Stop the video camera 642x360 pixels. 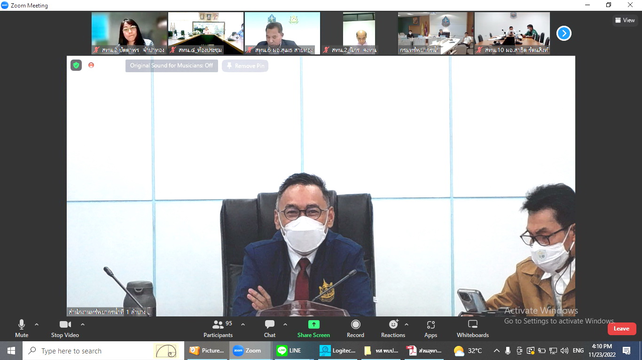point(65,328)
